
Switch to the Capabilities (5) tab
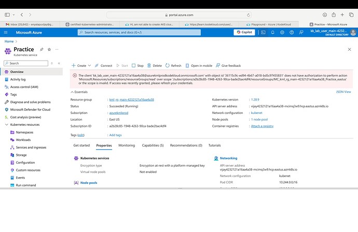coord(153,146)
